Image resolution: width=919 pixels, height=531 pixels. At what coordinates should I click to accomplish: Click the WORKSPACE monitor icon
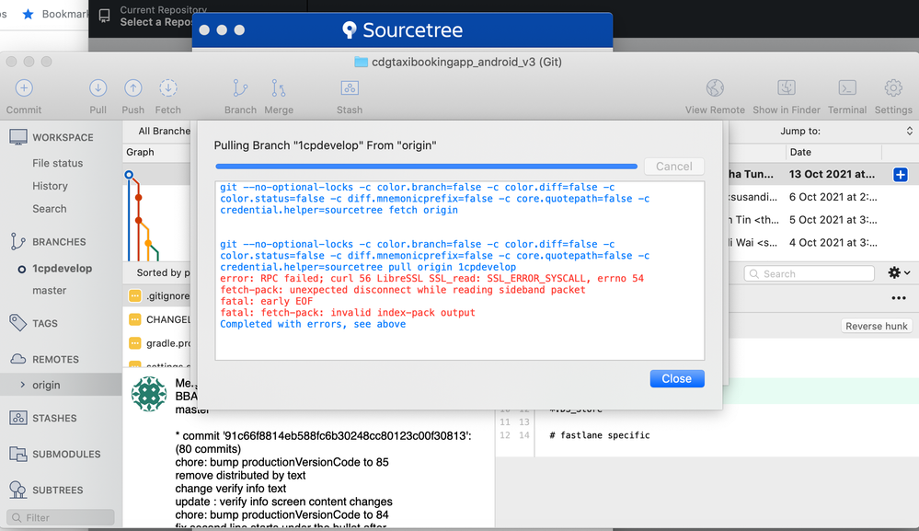[x=18, y=137]
